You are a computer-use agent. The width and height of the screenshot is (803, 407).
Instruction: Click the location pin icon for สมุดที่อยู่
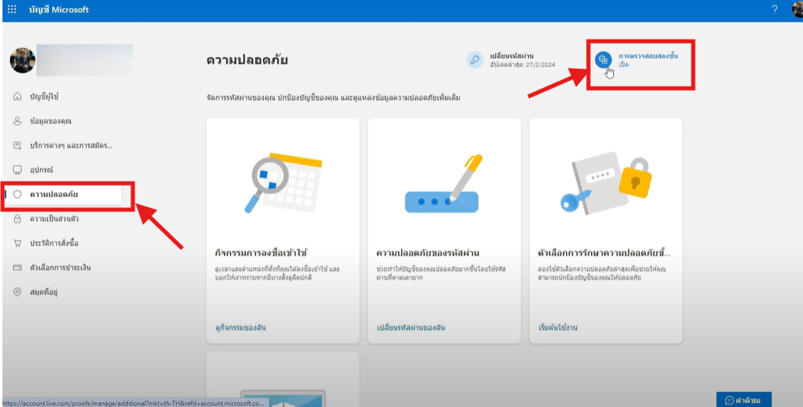(x=17, y=292)
